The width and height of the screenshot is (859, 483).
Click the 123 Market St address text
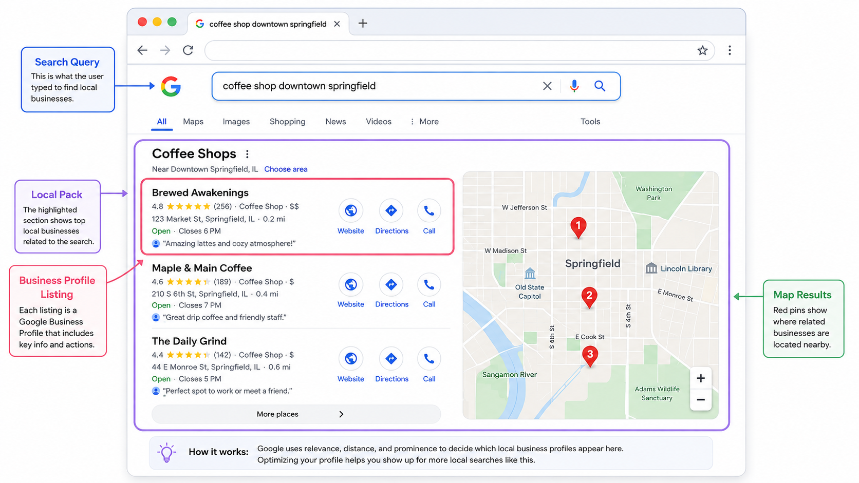click(x=203, y=219)
